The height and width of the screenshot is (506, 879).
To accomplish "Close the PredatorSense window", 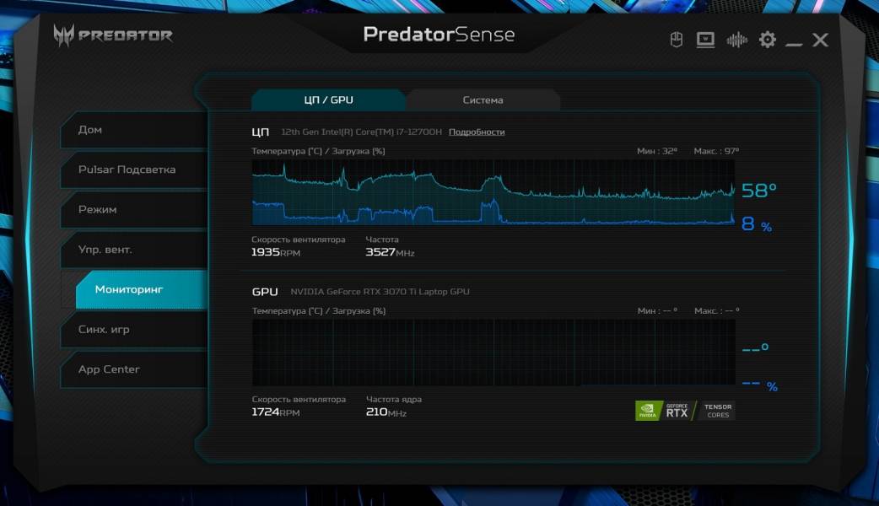I will (x=820, y=40).
